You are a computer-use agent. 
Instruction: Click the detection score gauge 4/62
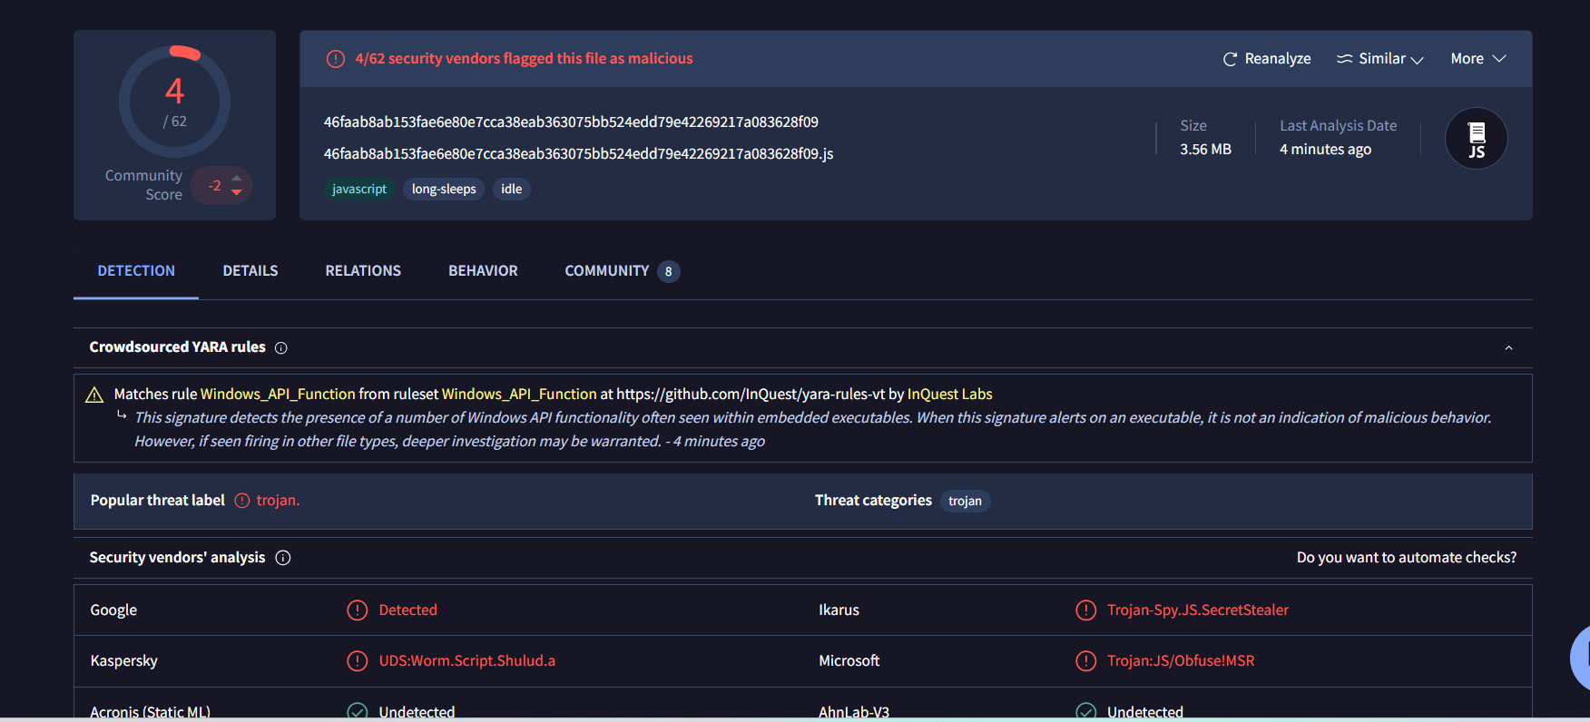pos(175,101)
